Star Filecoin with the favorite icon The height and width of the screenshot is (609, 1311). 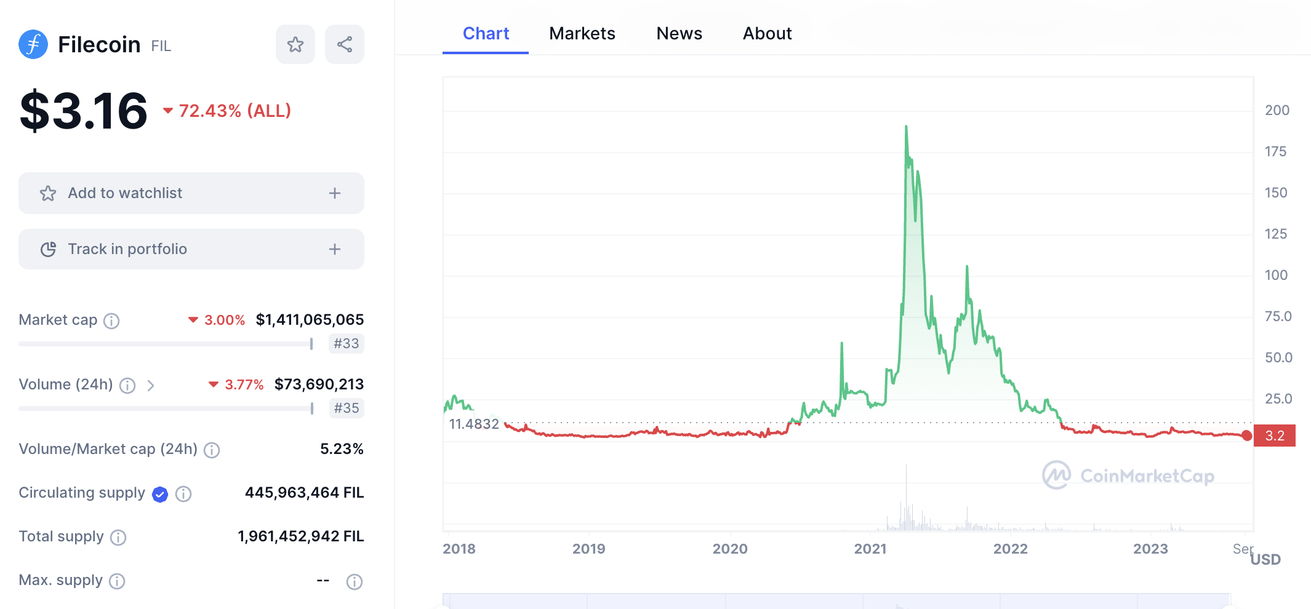pyautogui.click(x=295, y=44)
